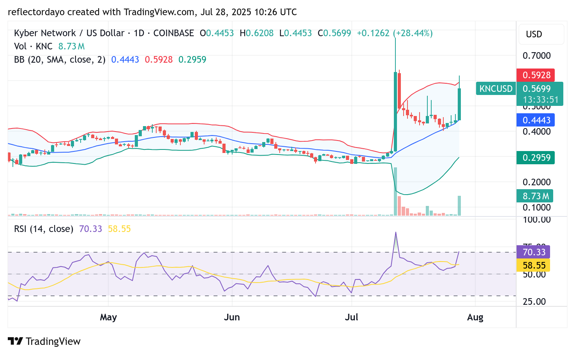
Task: Click the Jun label on time axis
Action: pos(232,317)
